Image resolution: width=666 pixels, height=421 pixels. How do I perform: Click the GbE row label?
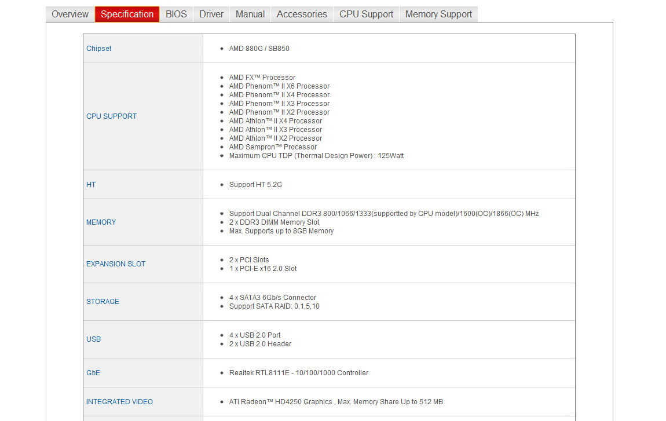click(93, 373)
